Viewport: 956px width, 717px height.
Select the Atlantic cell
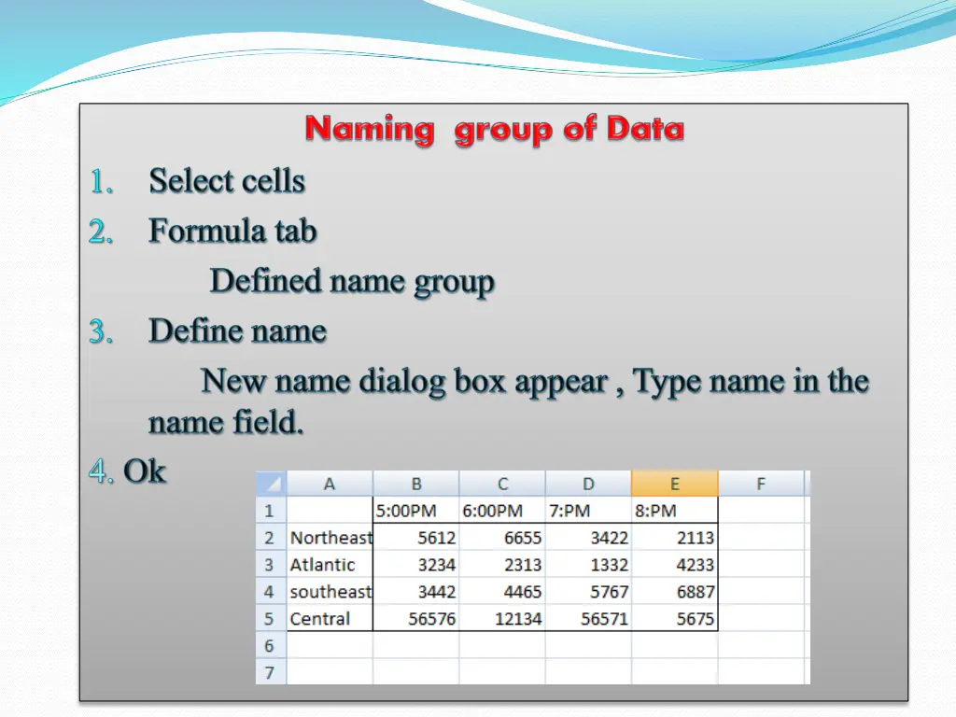click(330, 565)
